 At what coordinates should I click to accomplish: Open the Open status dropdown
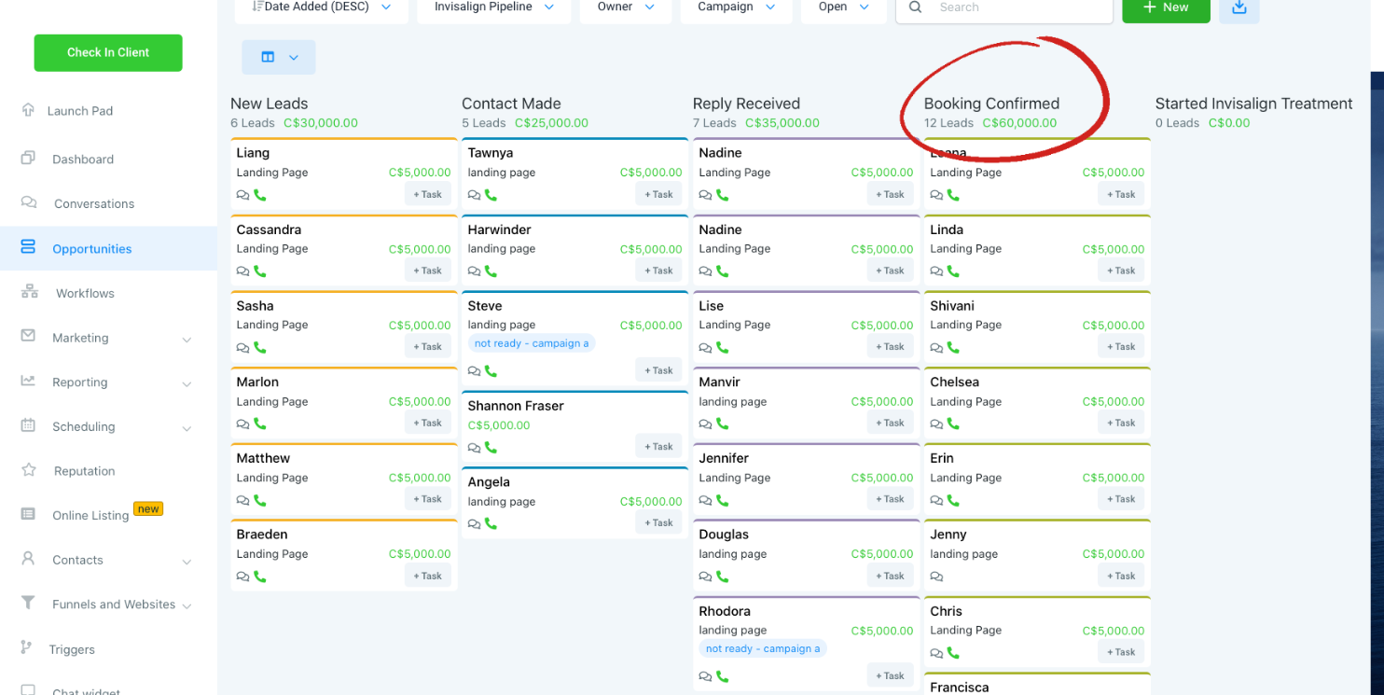844,7
